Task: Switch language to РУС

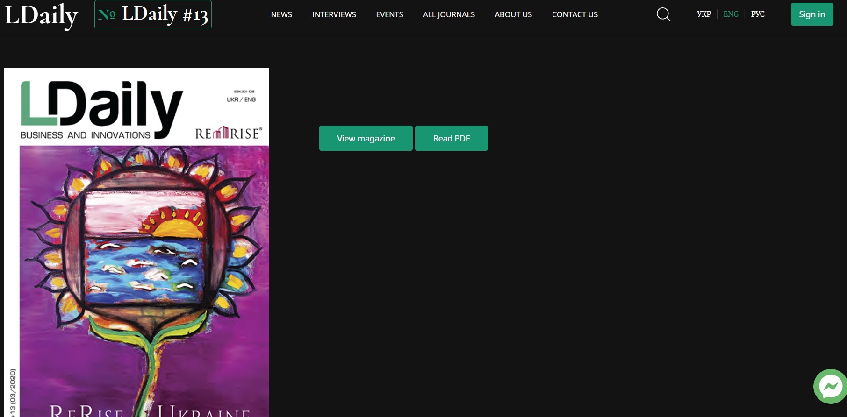Action: pyautogui.click(x=758, y=14)
